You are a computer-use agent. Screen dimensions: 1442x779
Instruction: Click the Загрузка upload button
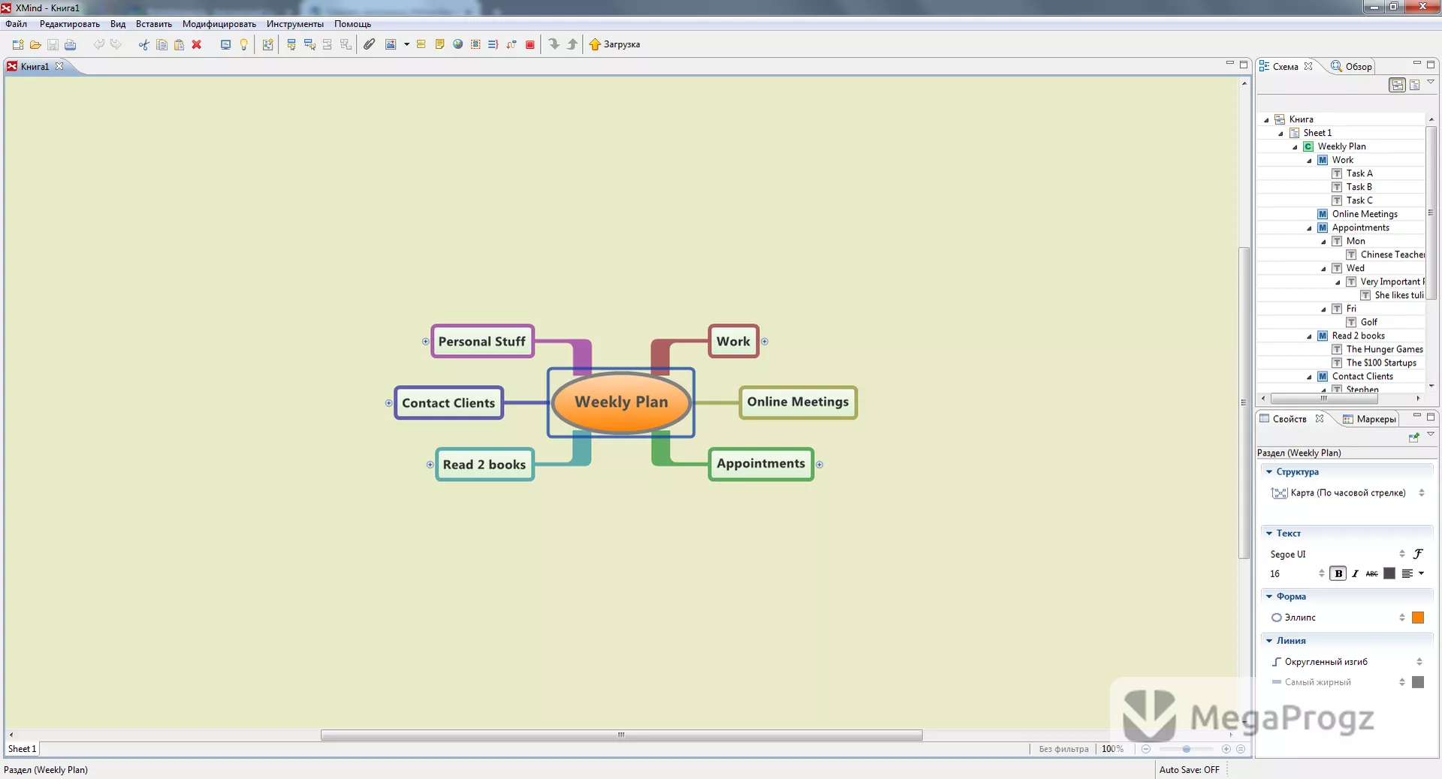click(x=615, y=44)
